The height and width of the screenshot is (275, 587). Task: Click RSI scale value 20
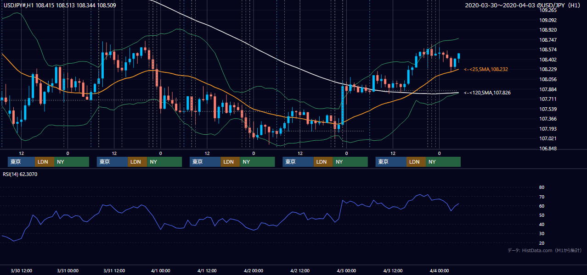point(542,243)
